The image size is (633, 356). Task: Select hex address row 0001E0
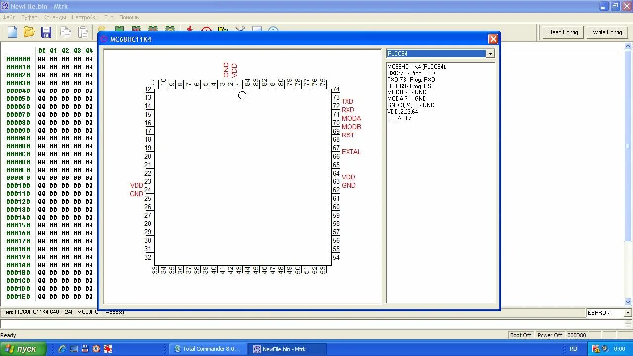18,296
